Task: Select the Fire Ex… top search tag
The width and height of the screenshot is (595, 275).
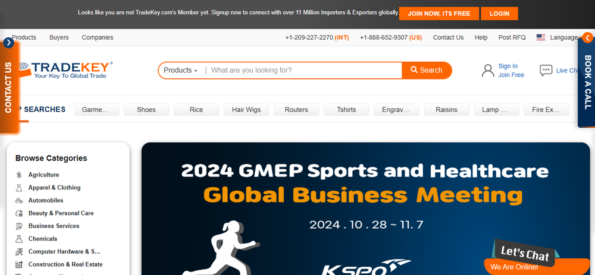Action: pos(546,110)
